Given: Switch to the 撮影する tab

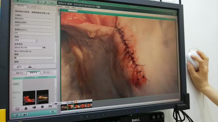Looking at the screenshot, I should 19,73.
